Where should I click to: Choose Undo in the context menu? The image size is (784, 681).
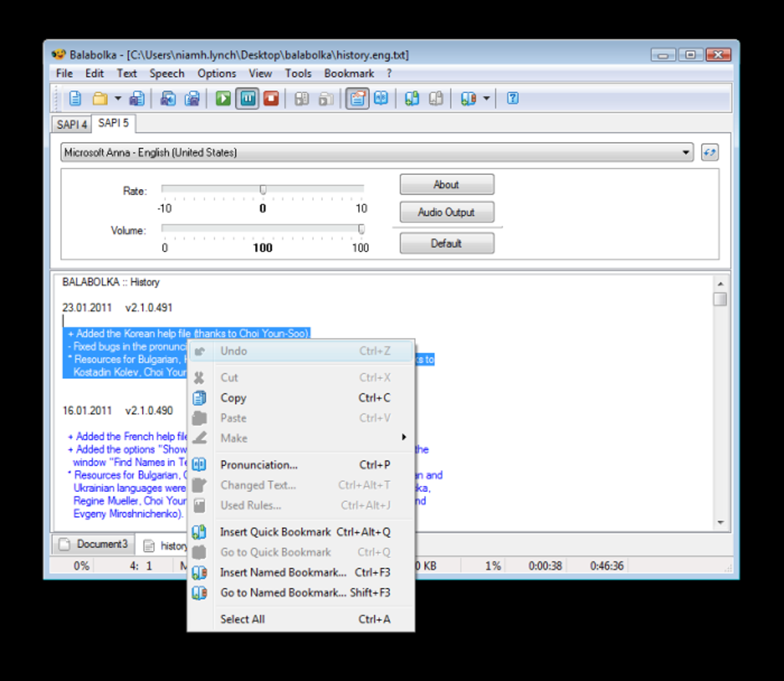(x=301, y=351)
